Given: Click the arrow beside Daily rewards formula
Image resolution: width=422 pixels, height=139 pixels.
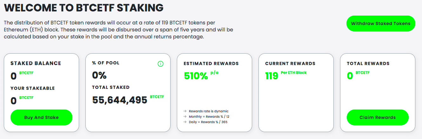Looking at the screenshot, I should (x=185, y=122).
